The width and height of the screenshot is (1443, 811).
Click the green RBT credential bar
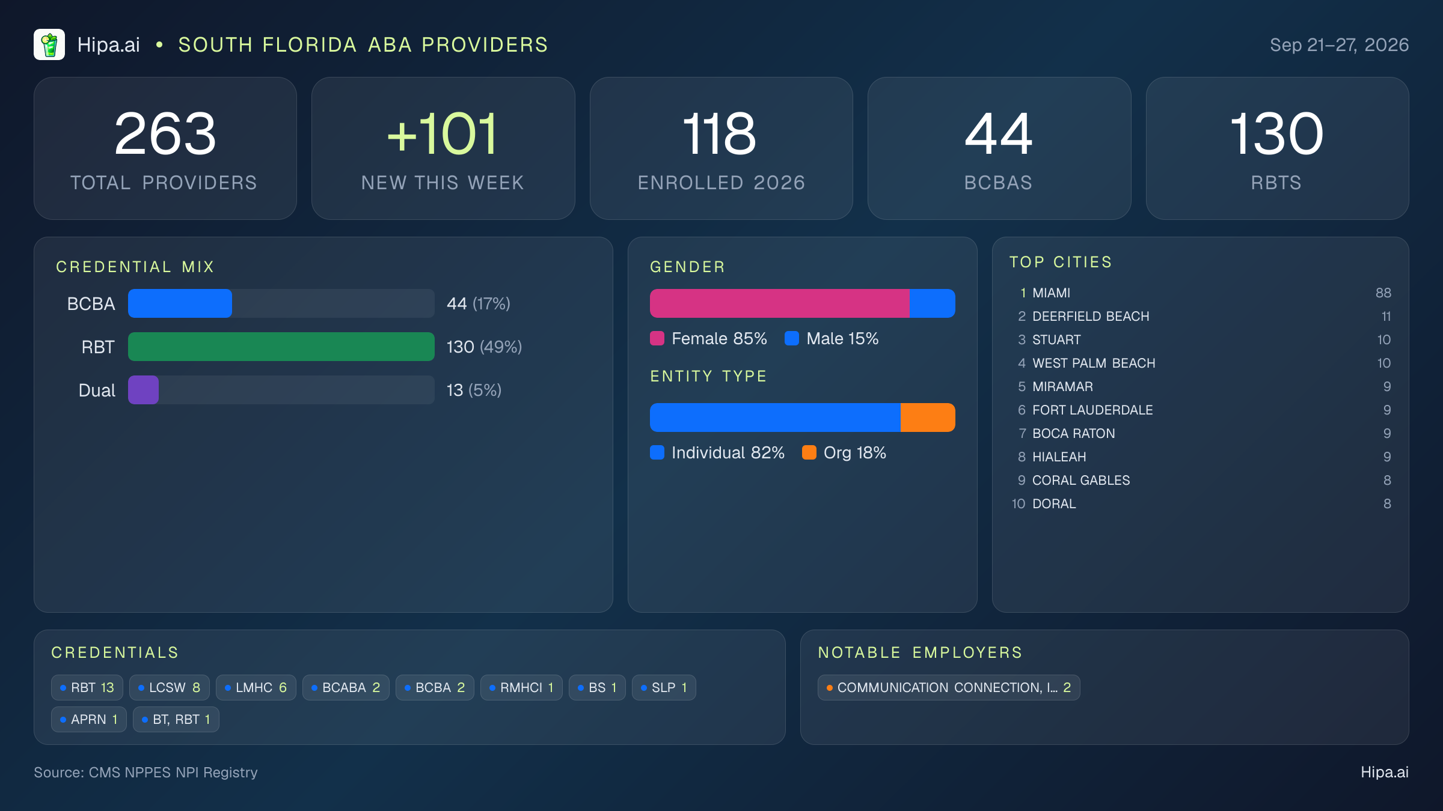pyautogui.click(x=281, y=347)
